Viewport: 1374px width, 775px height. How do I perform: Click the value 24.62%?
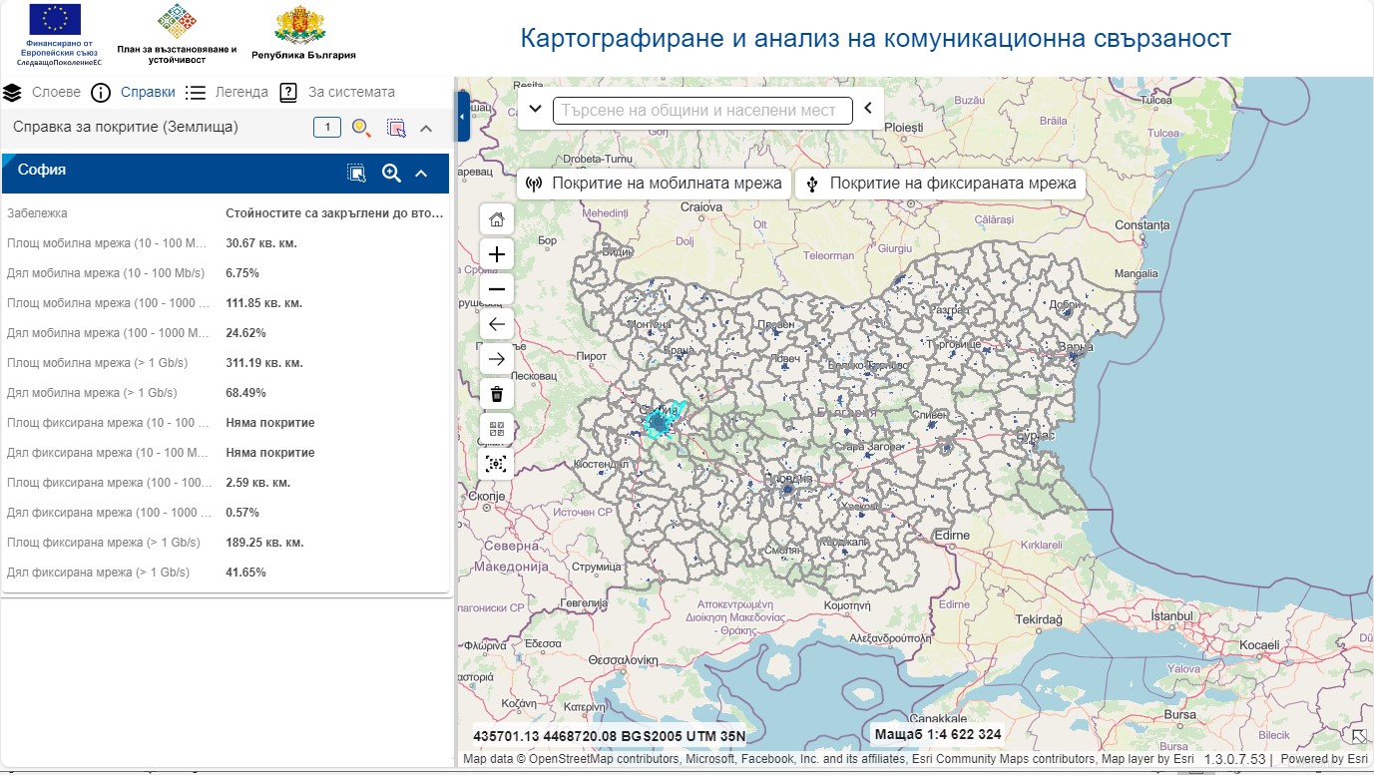click(x=246, y=333)
